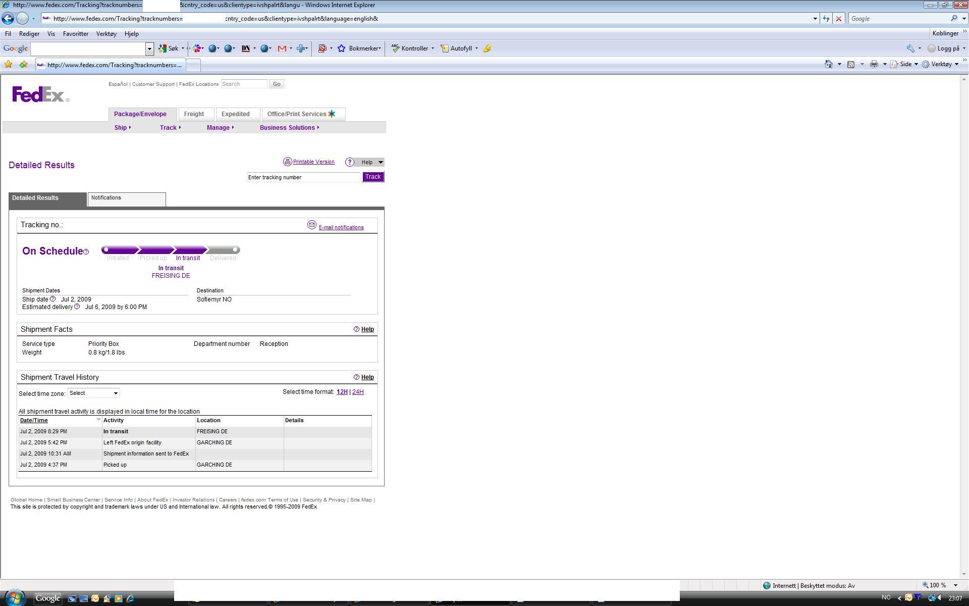
Task: Open the Windows Start orb
Action: point(14,598)
